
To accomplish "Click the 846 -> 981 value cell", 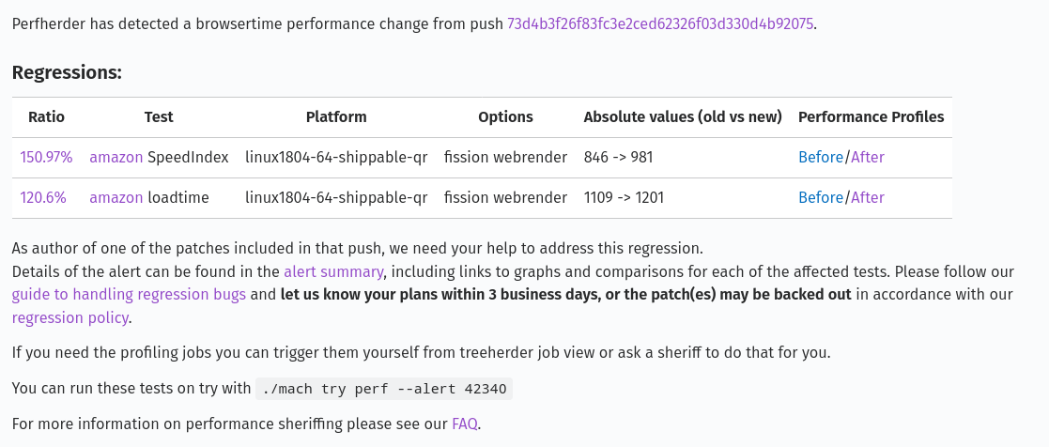I will (618, 158).
